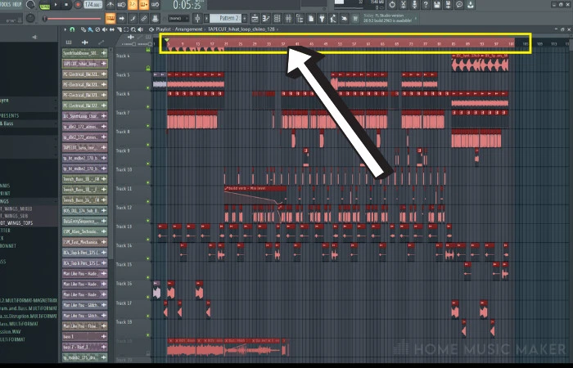Screen dimensions: 573x368
Task: Save project with floppy disk icon
Action: point(436,5)
